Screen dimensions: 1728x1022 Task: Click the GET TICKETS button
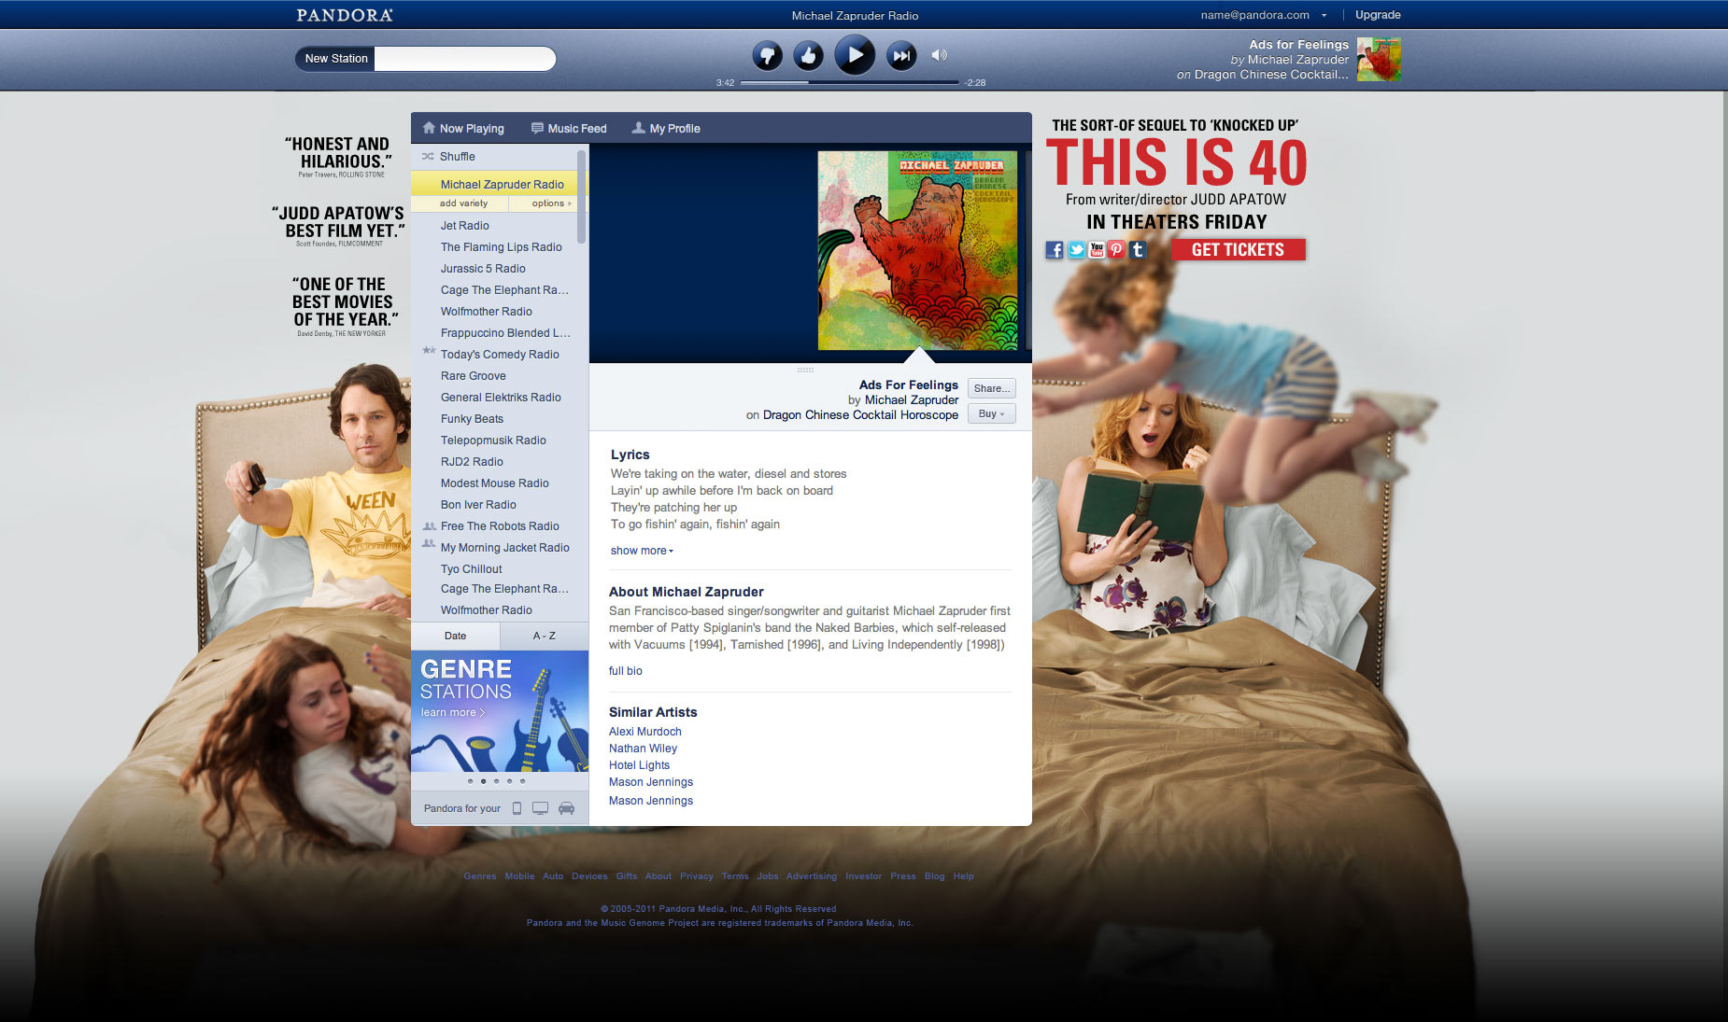[x=1238, y=250]
